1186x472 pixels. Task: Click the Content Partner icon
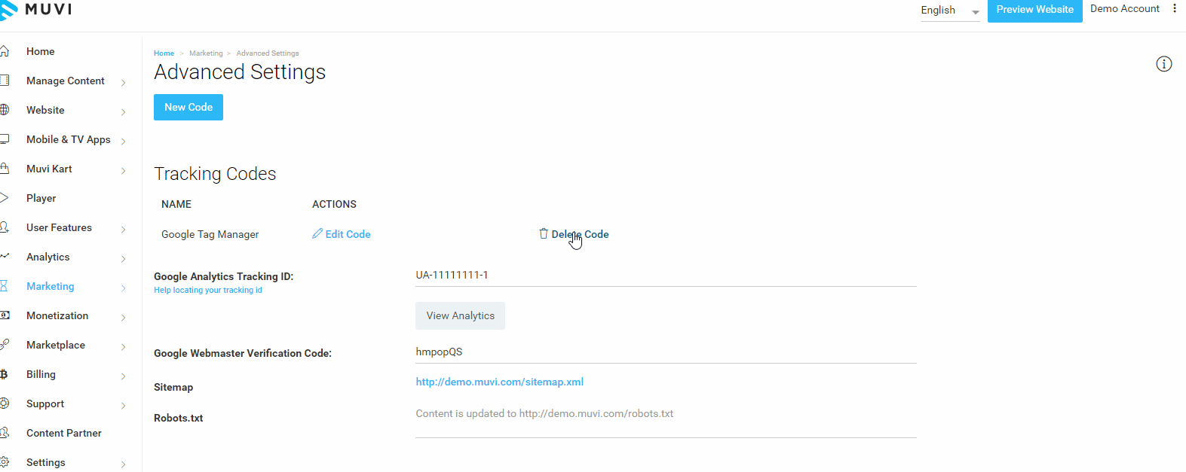(5, 433)
